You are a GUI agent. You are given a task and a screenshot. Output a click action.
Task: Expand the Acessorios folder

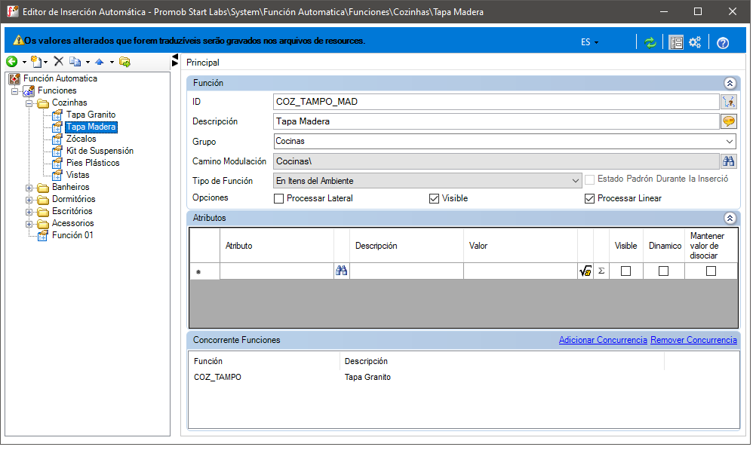pos(29,224)
